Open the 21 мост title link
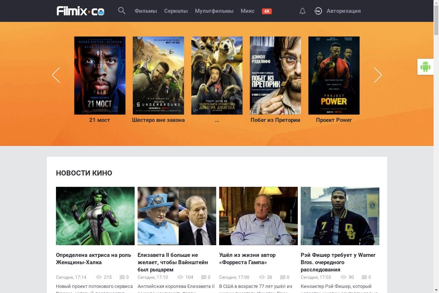This screenshot has height=293, width=439. (100, 120)
